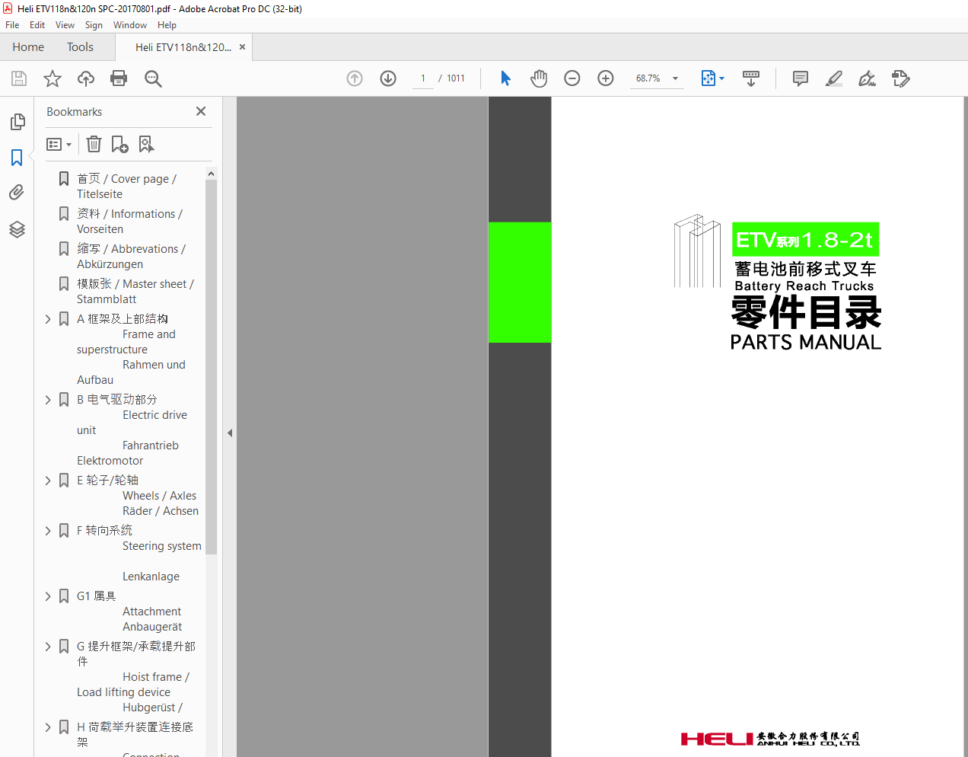Expand the B 电气驱动部分 bookmark
Viewport: 968px width, 757px height.
click(48, 400)
